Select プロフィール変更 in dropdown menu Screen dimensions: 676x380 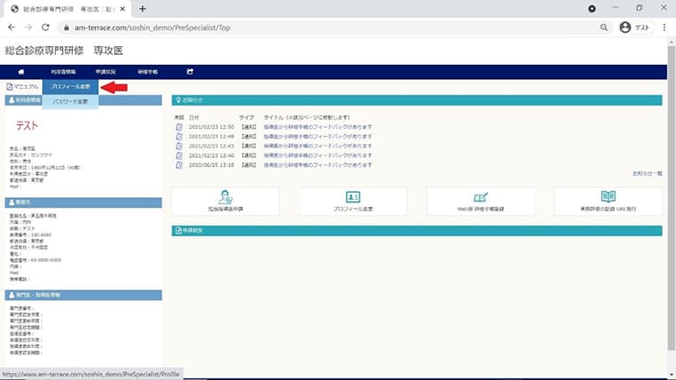pyautogui.click(x=70, y=87)
